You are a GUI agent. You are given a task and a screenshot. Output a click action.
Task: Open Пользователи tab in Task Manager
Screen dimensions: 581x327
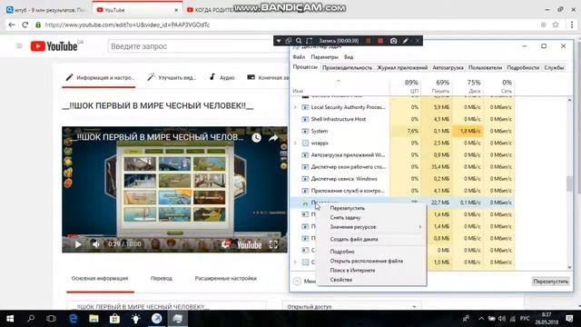[485, 68]
